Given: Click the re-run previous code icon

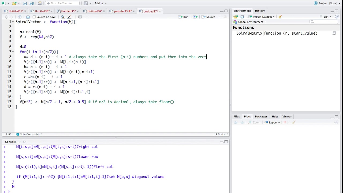Looking at the screenshot, I should (x=195, y=17).
